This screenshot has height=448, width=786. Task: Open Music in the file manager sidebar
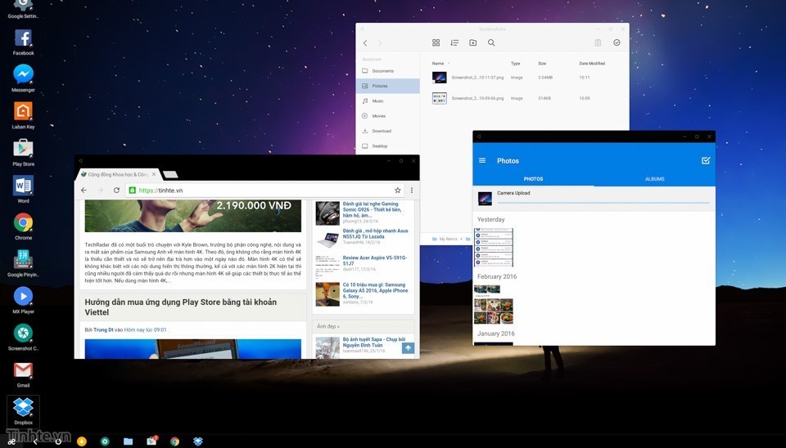coord(388,101)
